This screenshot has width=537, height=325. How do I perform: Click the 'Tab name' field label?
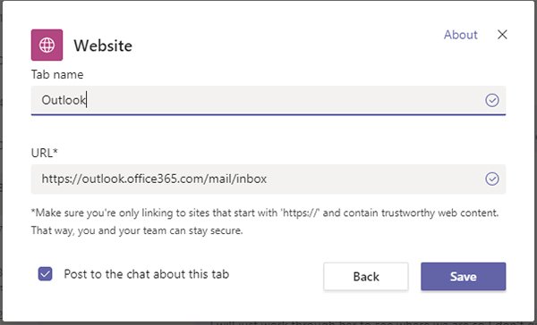[x=57, y=74]
